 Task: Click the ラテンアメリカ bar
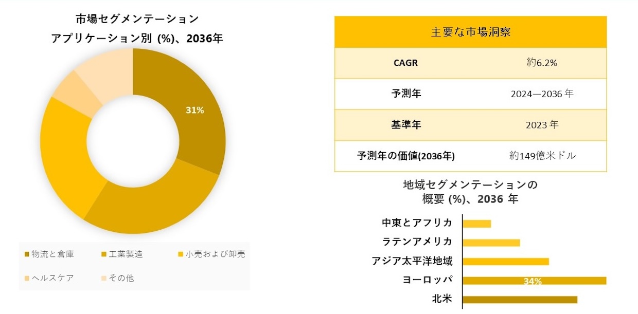491,243
